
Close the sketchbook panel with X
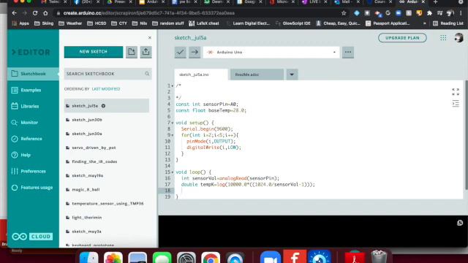click(x=149, y=37)
